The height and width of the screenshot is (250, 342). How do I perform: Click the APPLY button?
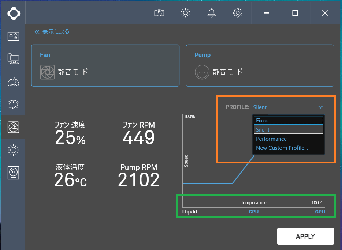tap(305, 236)
